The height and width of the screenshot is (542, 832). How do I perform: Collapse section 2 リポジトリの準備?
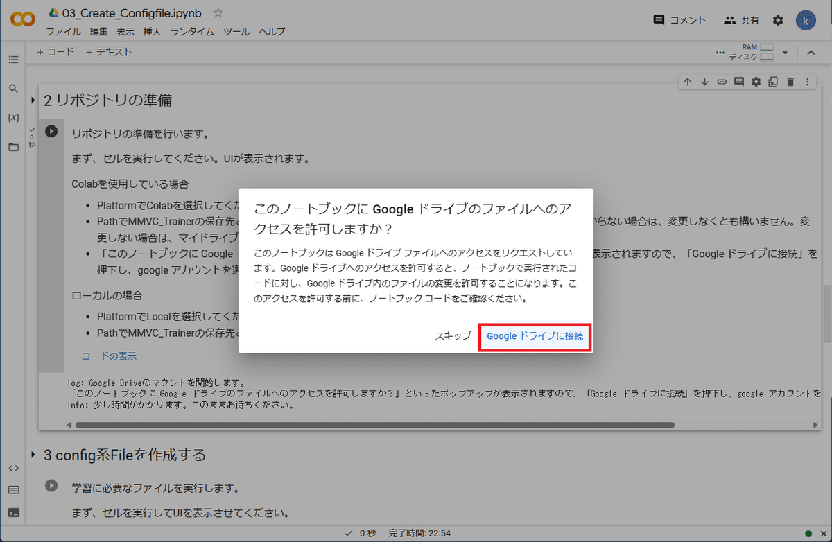[33, 100]
